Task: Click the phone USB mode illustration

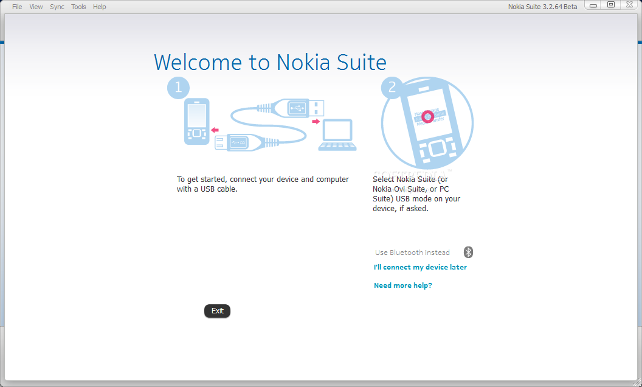Action: [427, 123]
